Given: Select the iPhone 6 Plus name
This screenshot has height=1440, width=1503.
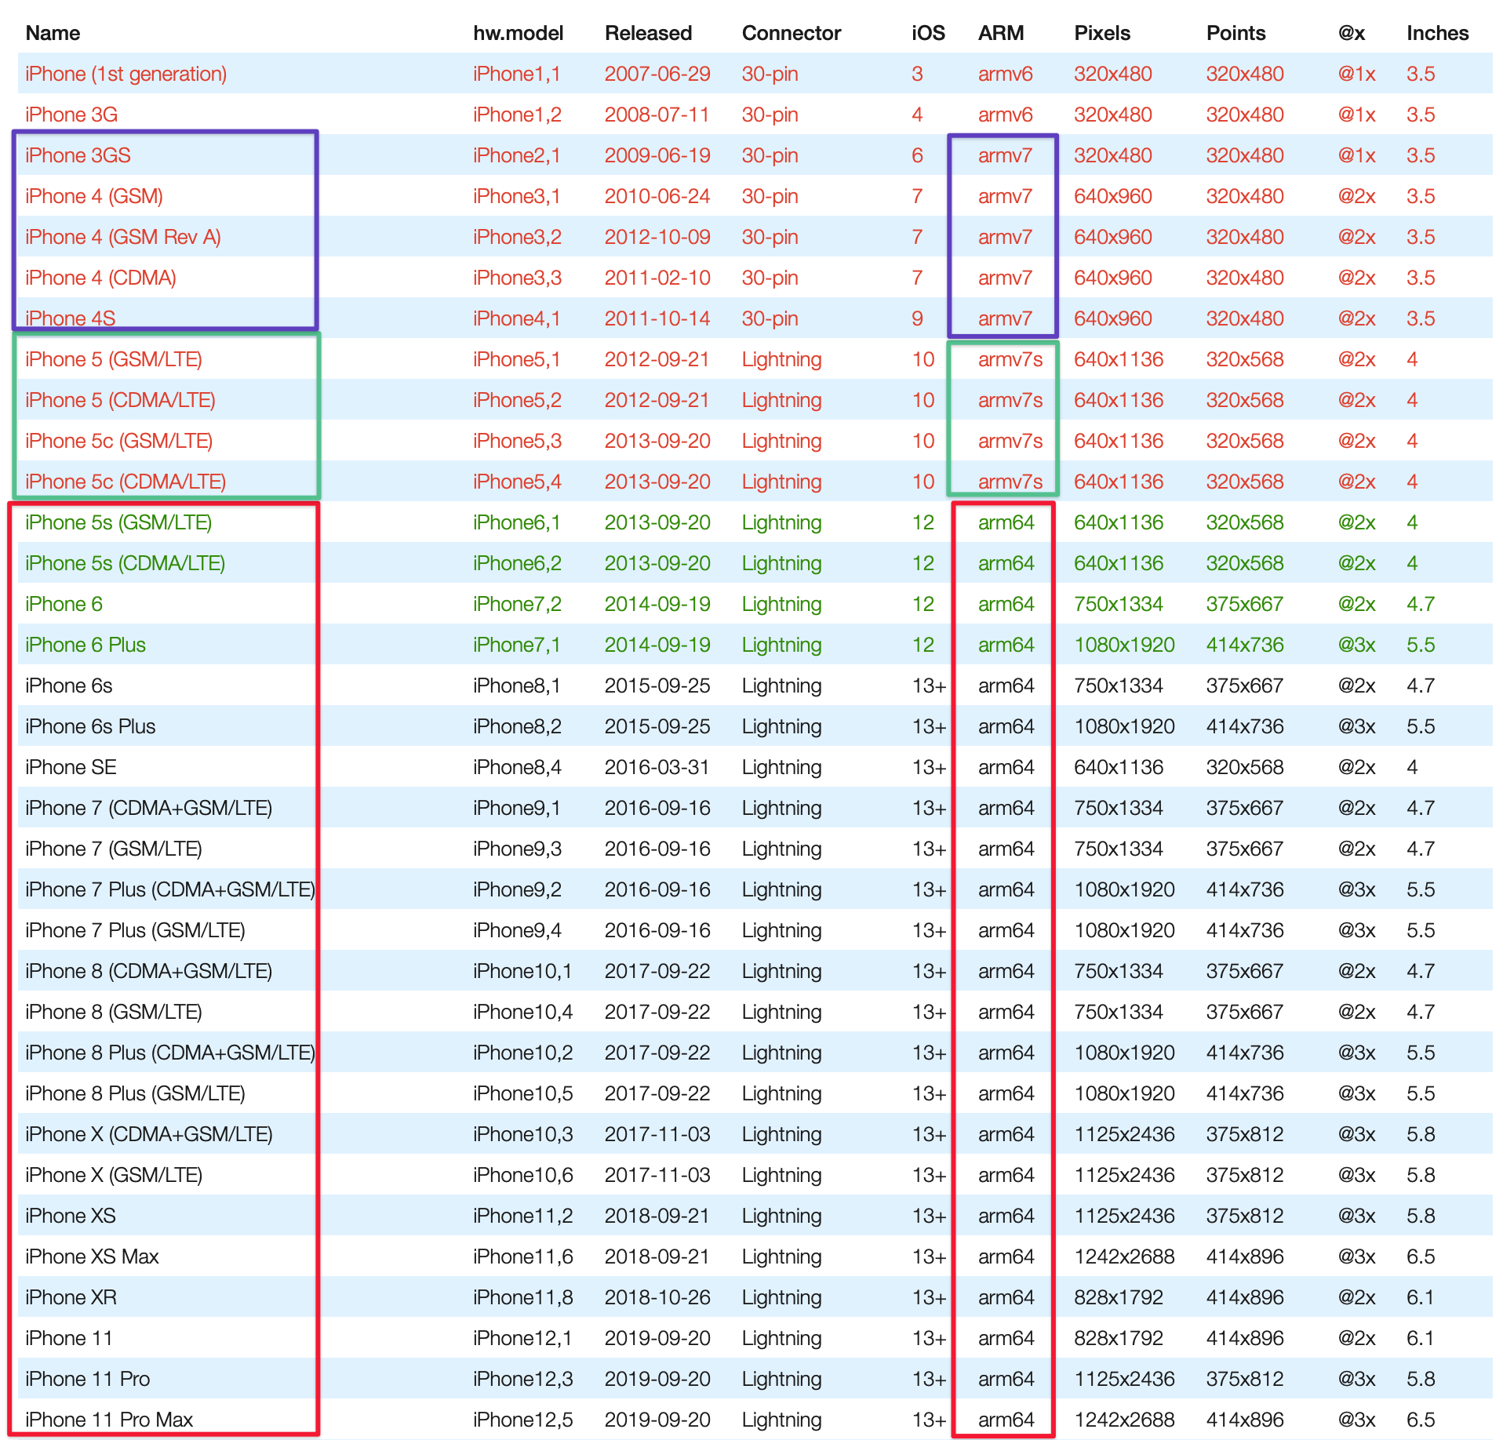Looking at the screenshot, I should (x=85, y=645).
